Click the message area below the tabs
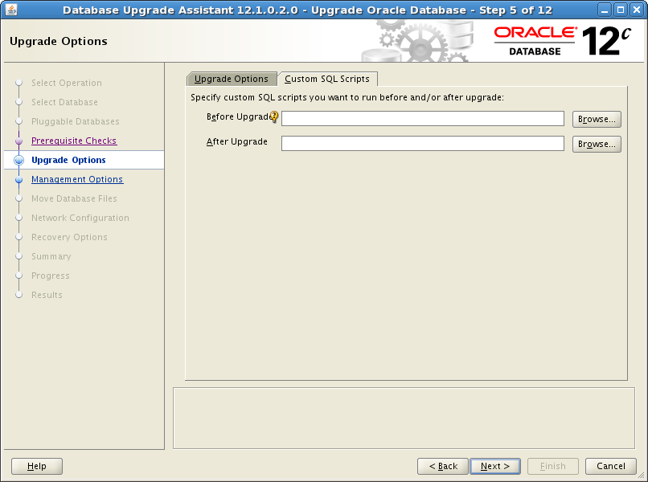This screenshot has width=648, height=482. click(x=404, y=418)
